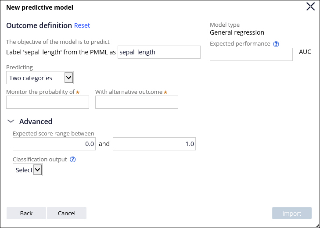Click the Advanced section heading text
320x228 pixels.
point(36,121)
